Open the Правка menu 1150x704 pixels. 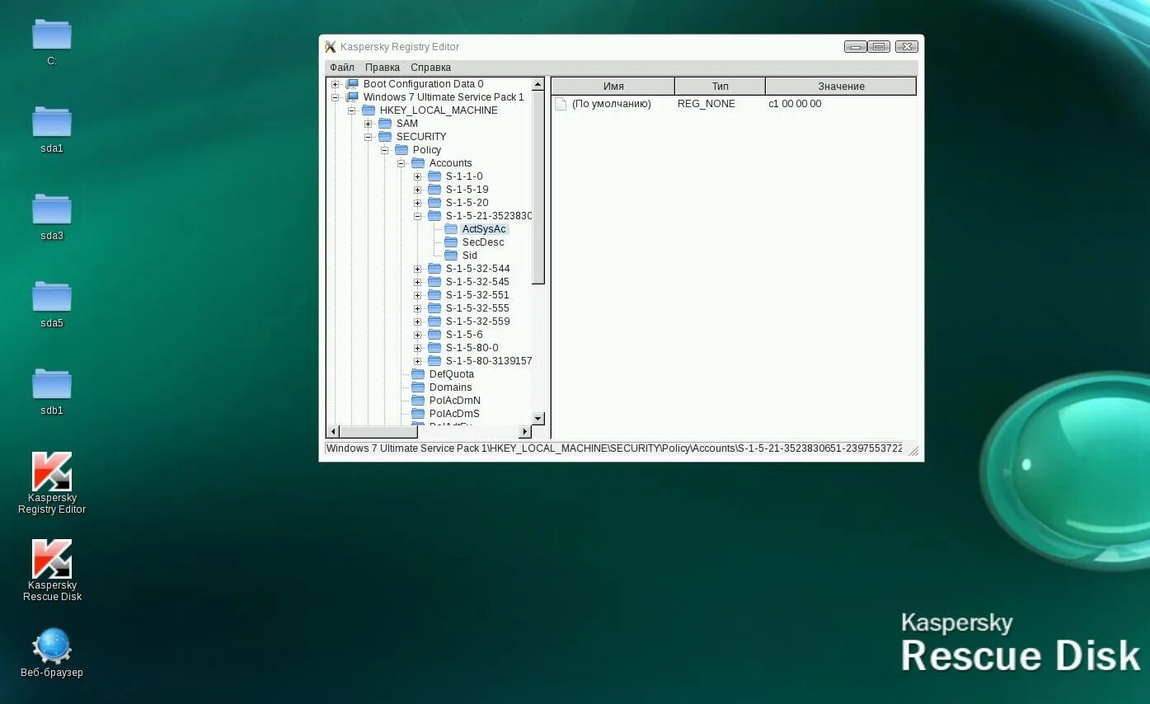pos(383,68)
